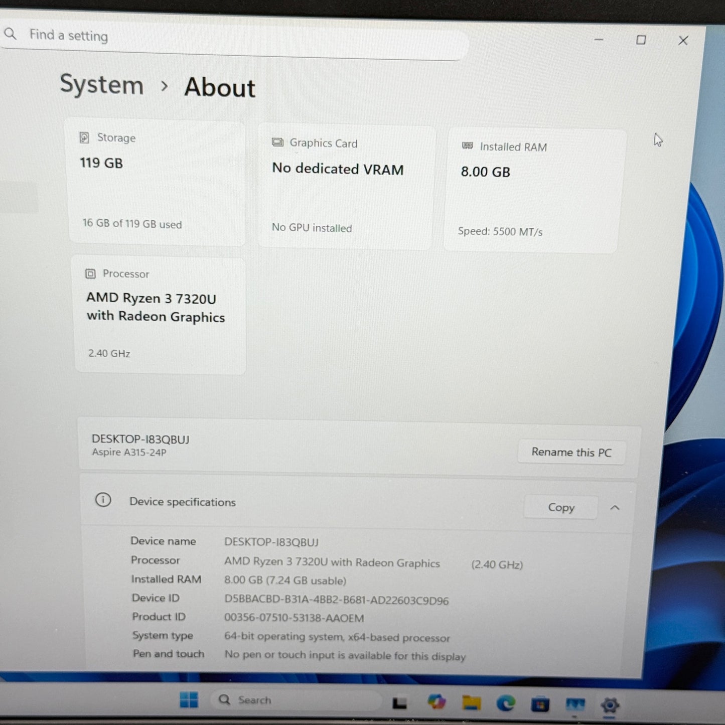This screenshot has height=725, width=725.
Task: Click the "119 GB" storage value
Action: point(101,163)
